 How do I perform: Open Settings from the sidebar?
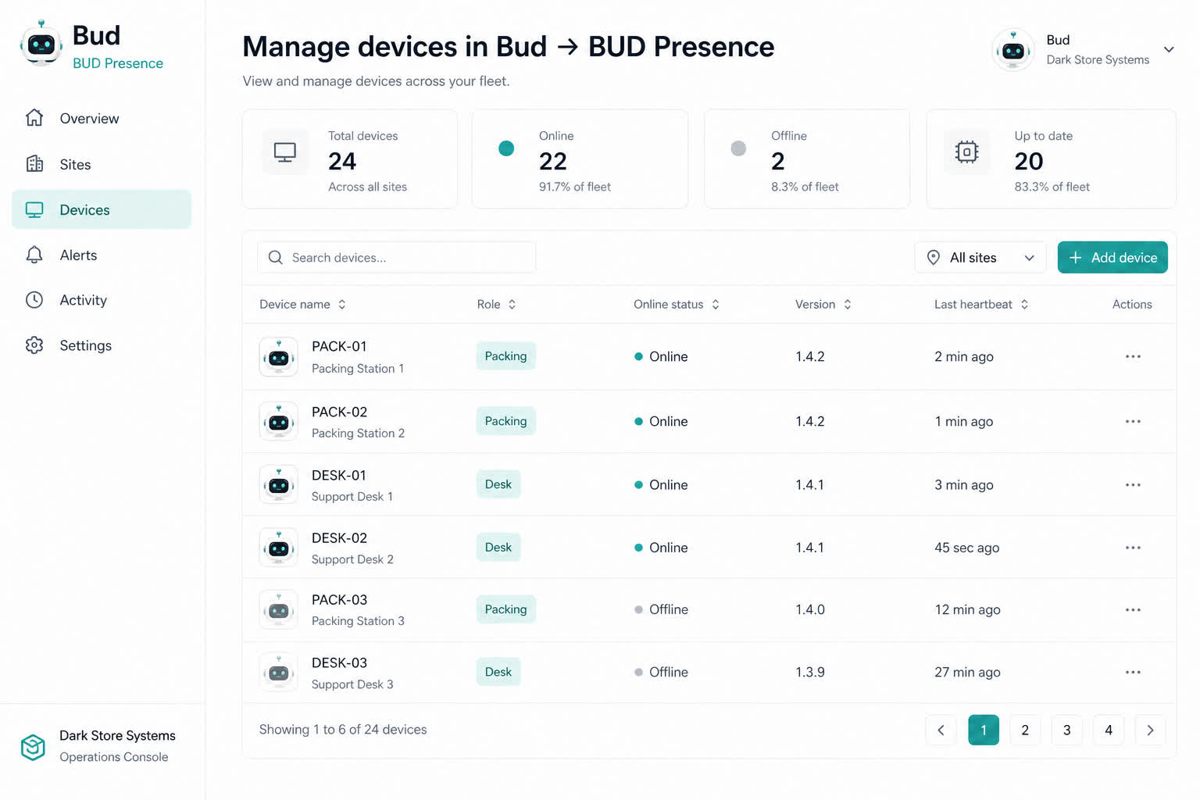102,345
